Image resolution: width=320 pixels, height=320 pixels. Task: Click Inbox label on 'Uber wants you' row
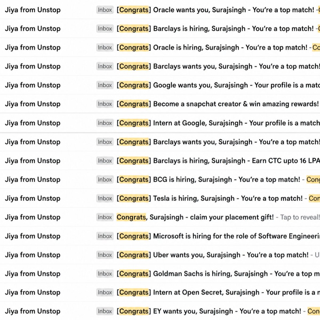coord(105,255)
